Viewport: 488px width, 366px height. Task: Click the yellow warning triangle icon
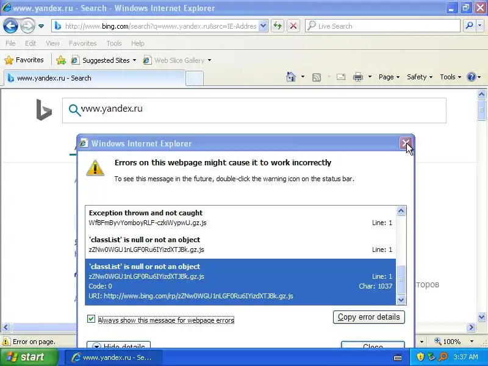[x=95, y=167]
